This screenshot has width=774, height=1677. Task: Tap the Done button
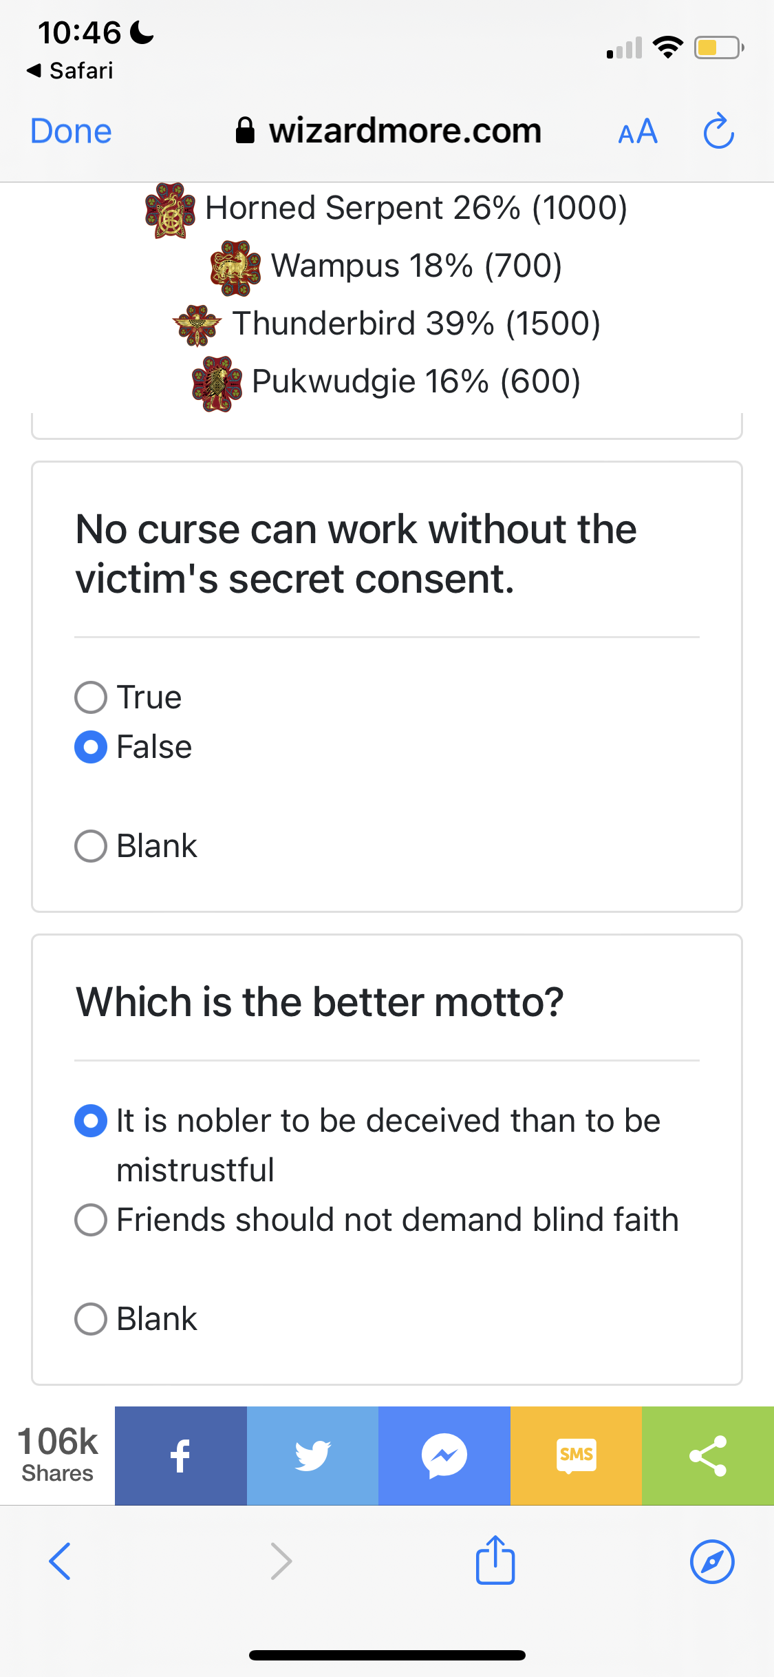pos(71,131)
